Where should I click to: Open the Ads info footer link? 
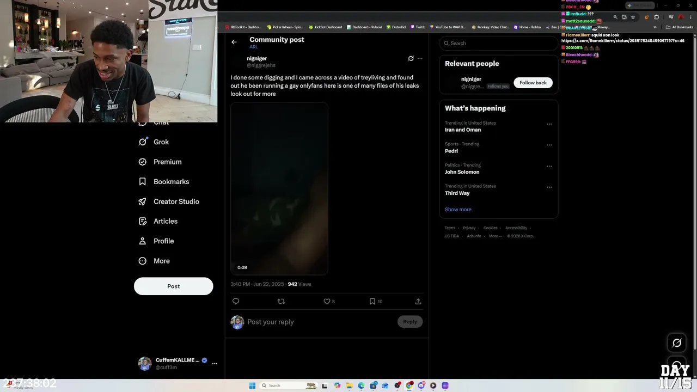coord(474,236)
